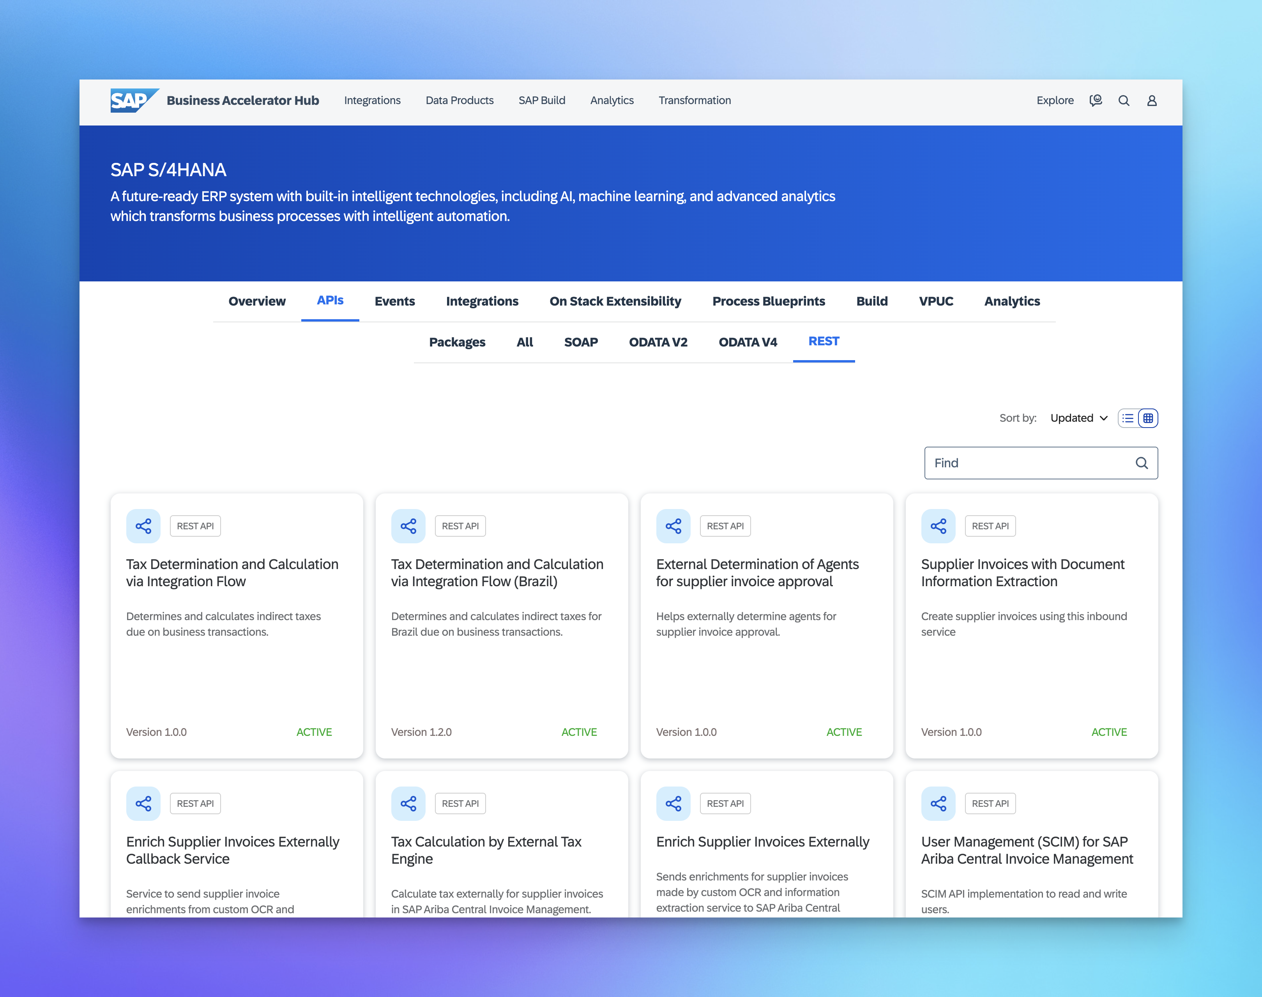Viewport: 1262px width, 997px height.
Task: Click ACTIVE status on Supplier Invoices Document Extraction card
Action: (1109, 732)
